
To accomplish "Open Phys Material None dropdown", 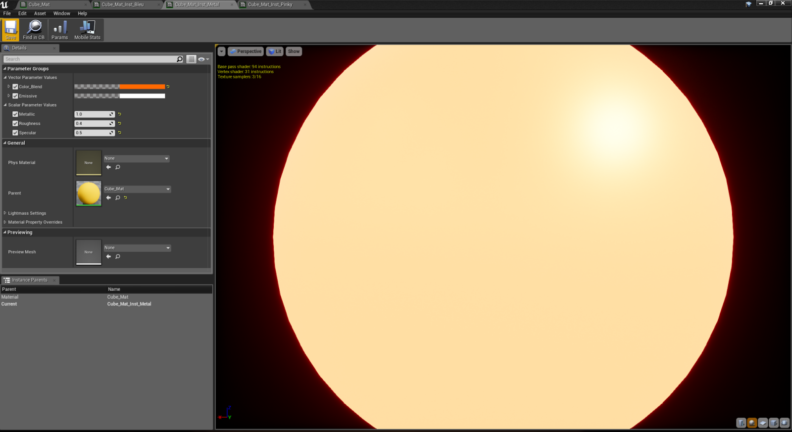I will (137, 158).
